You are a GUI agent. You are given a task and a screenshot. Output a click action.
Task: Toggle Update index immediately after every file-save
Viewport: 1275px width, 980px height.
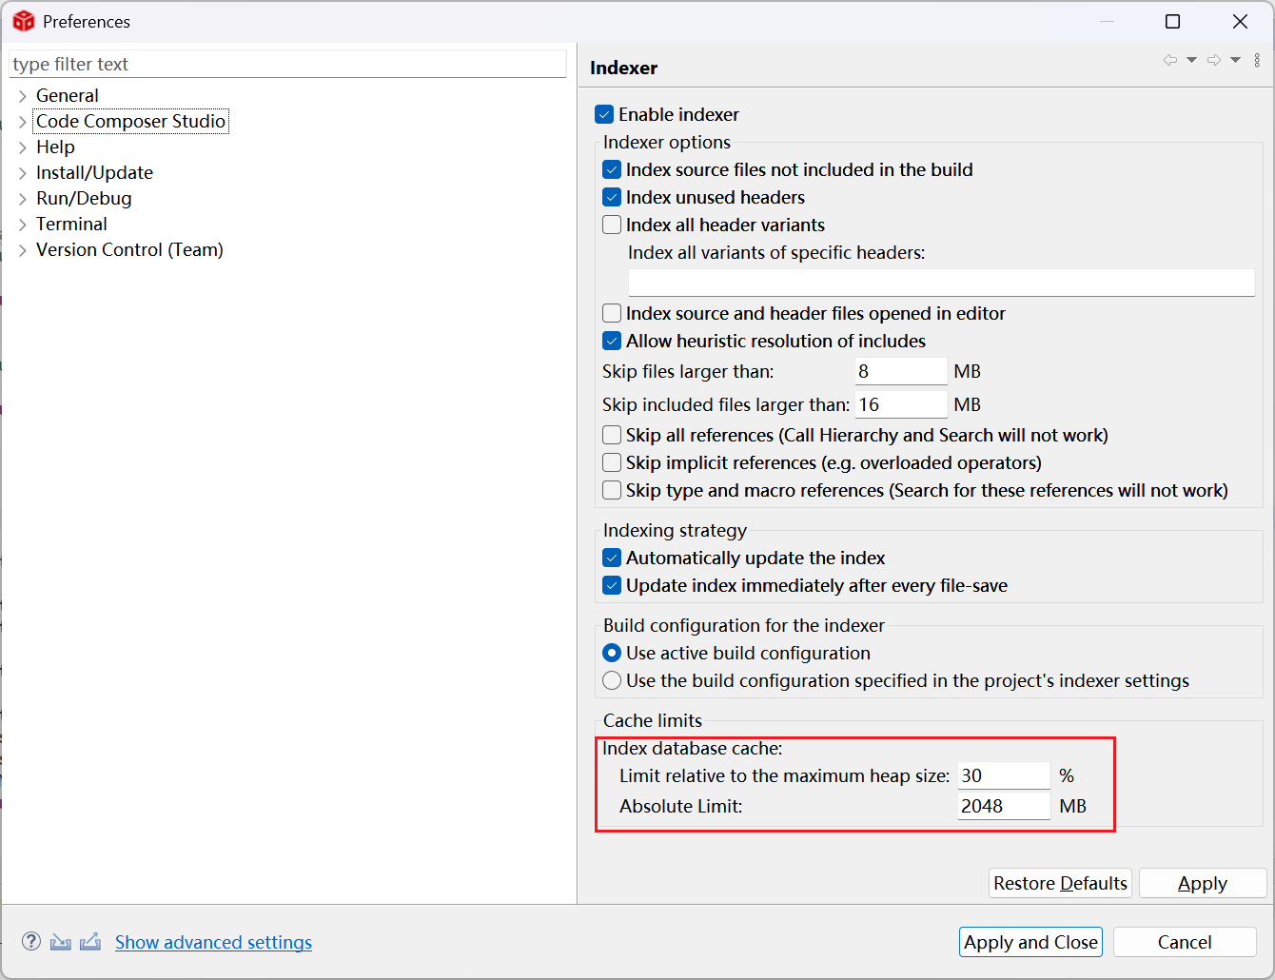(612, 585)
